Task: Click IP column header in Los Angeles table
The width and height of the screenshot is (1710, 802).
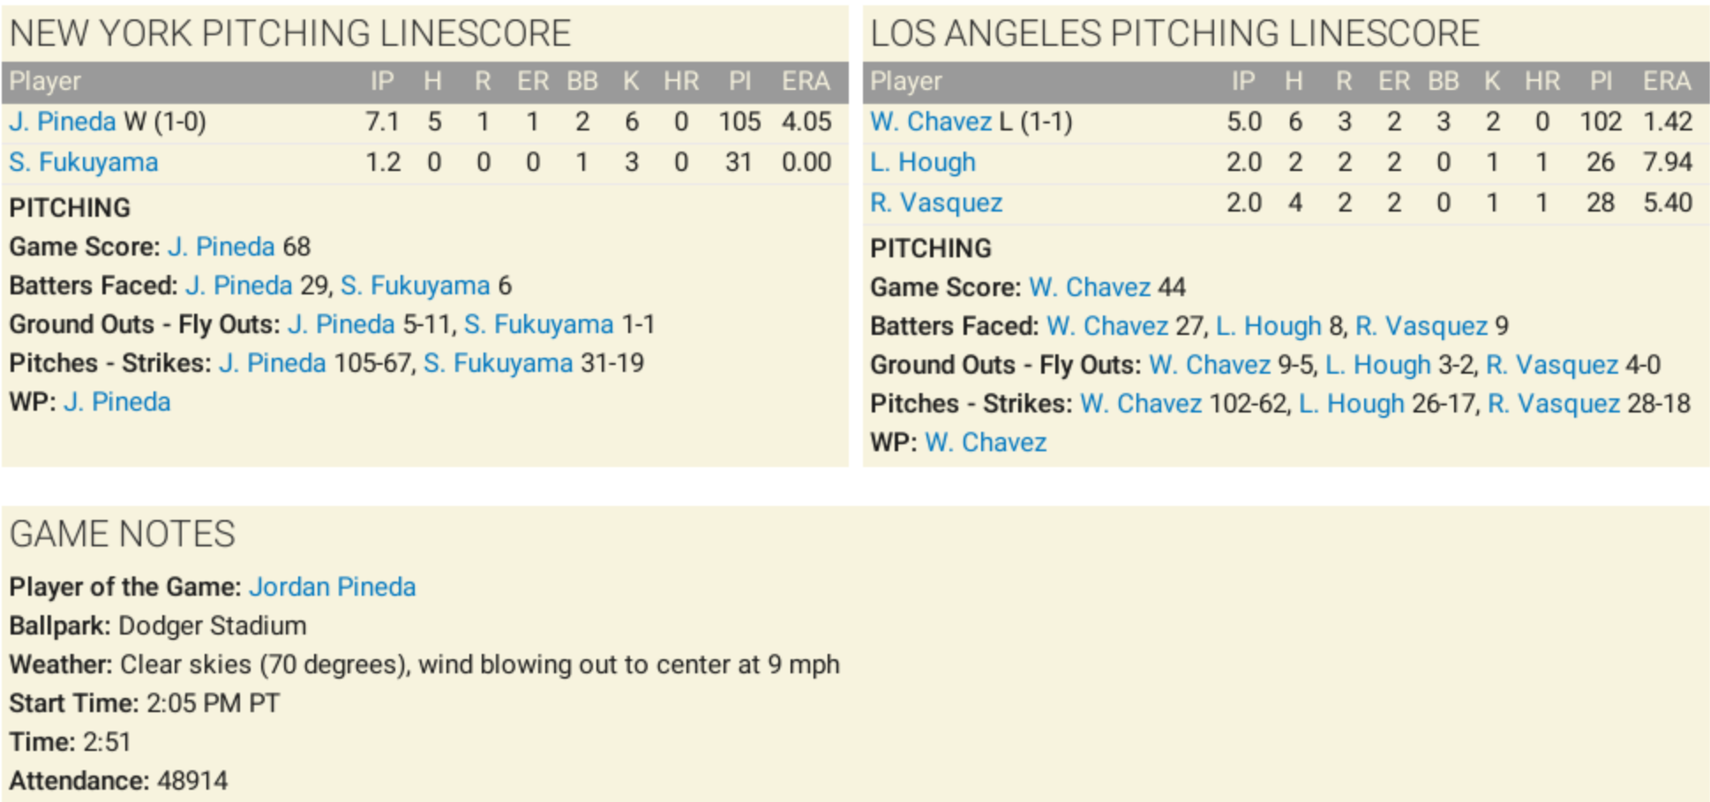Action: coord(1242,82)
